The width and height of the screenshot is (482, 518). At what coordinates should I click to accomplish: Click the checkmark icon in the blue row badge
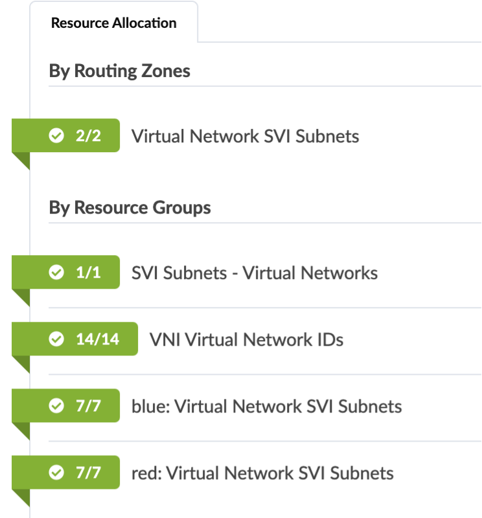[57, 406]
